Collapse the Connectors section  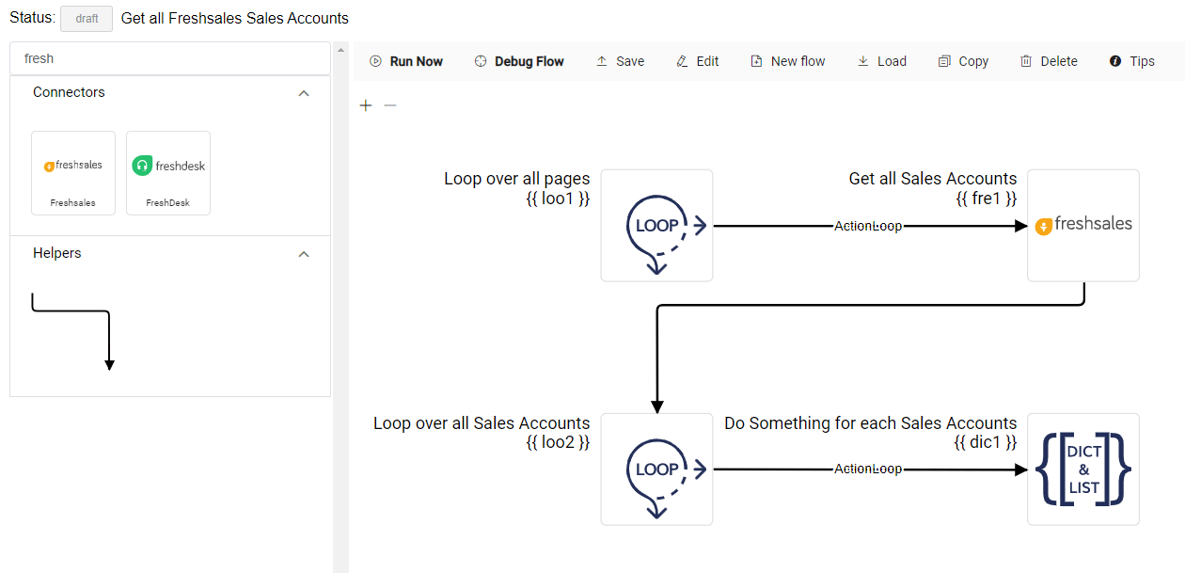tap(304, 93)
